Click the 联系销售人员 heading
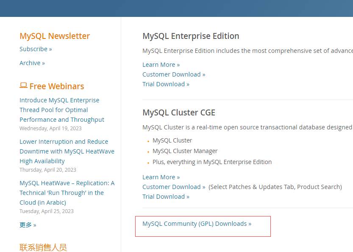This screenshot has height=252, width=353. [43, 247]
